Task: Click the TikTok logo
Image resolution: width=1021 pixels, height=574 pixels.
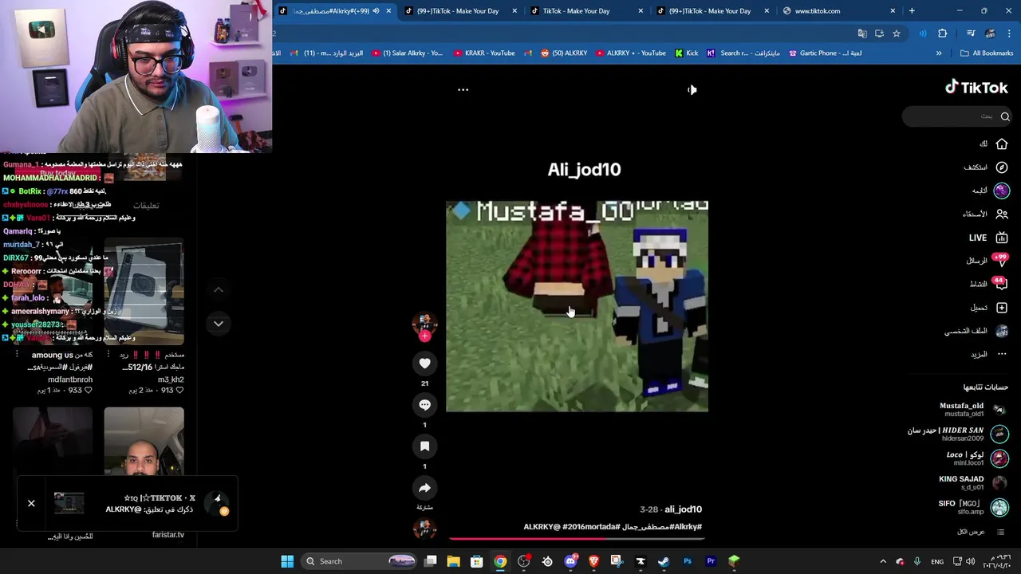Action: [x=976, y=88]
